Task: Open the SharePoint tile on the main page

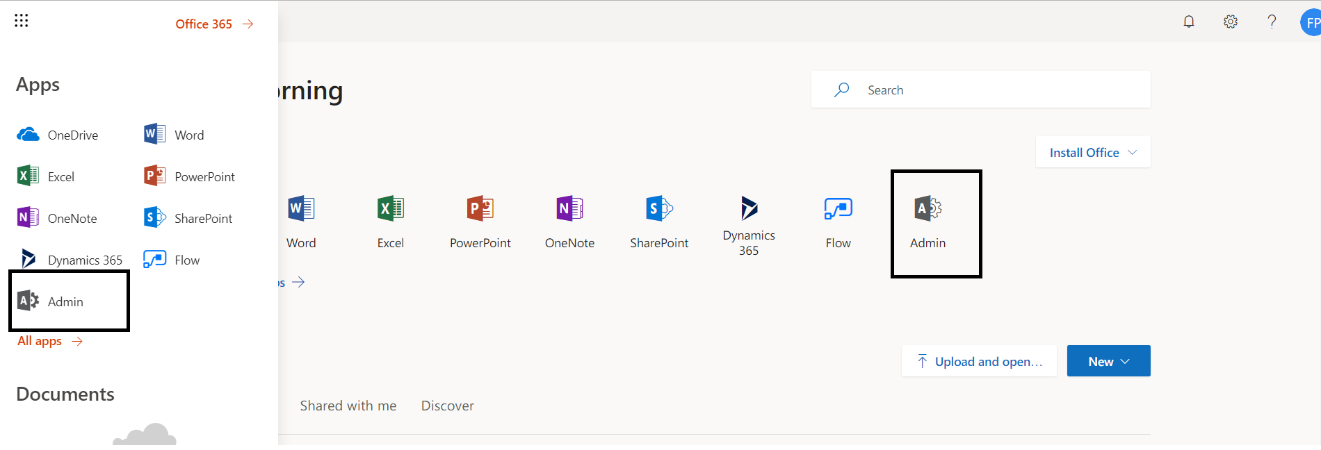Action: pyautogui.click(x=659, y=221)
